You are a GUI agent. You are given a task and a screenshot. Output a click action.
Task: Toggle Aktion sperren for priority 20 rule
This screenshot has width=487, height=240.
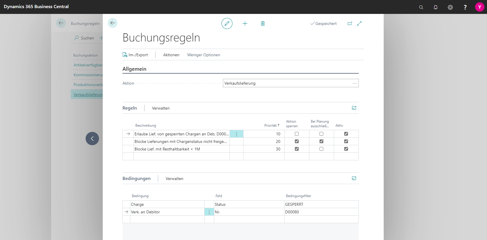tap(297, 141)
